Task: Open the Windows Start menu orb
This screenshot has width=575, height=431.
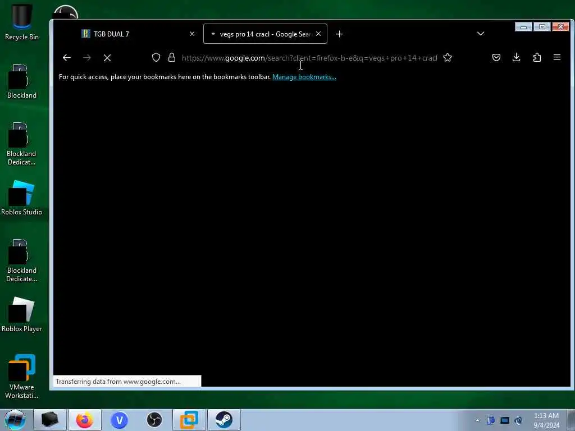Action: [x=15, y=420]
